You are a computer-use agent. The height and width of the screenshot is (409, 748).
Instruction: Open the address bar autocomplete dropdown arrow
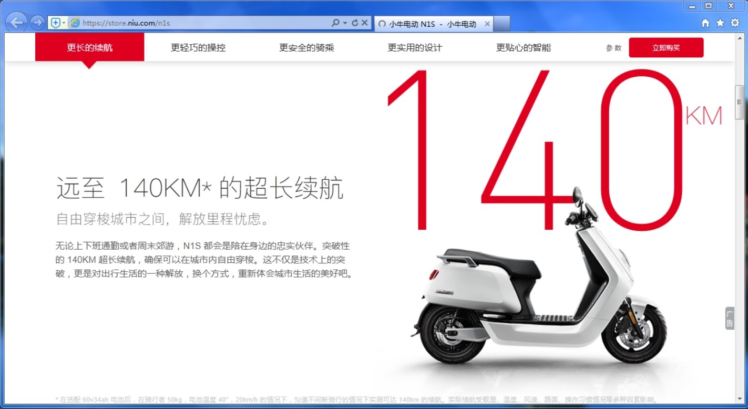point(345,23)
